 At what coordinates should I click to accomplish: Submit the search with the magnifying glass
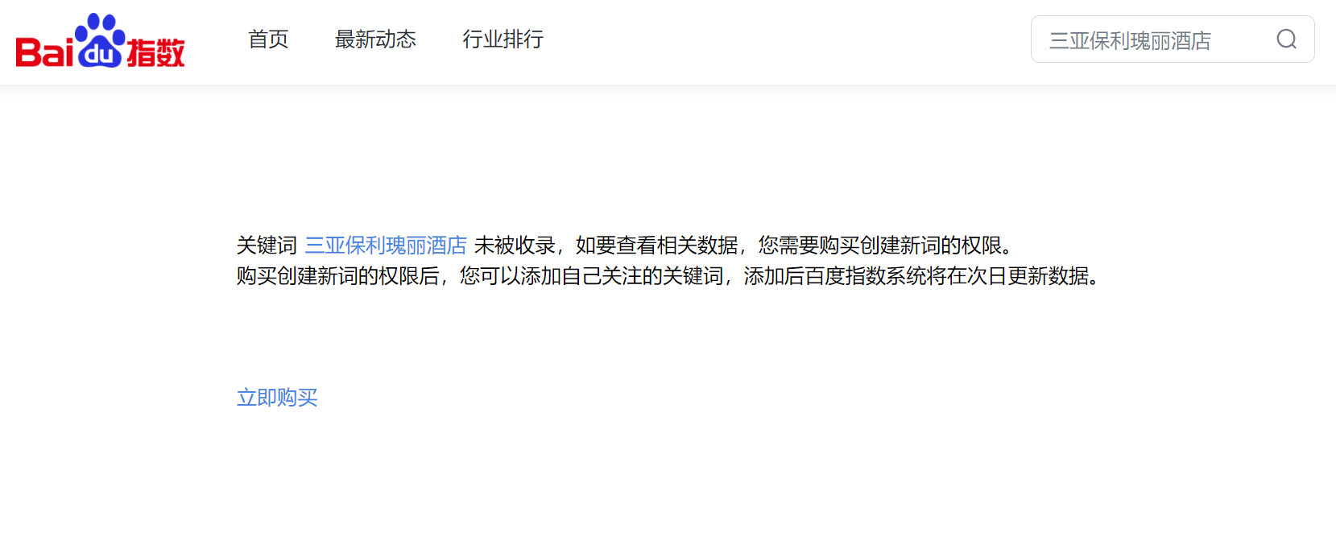click(1286, 39)
